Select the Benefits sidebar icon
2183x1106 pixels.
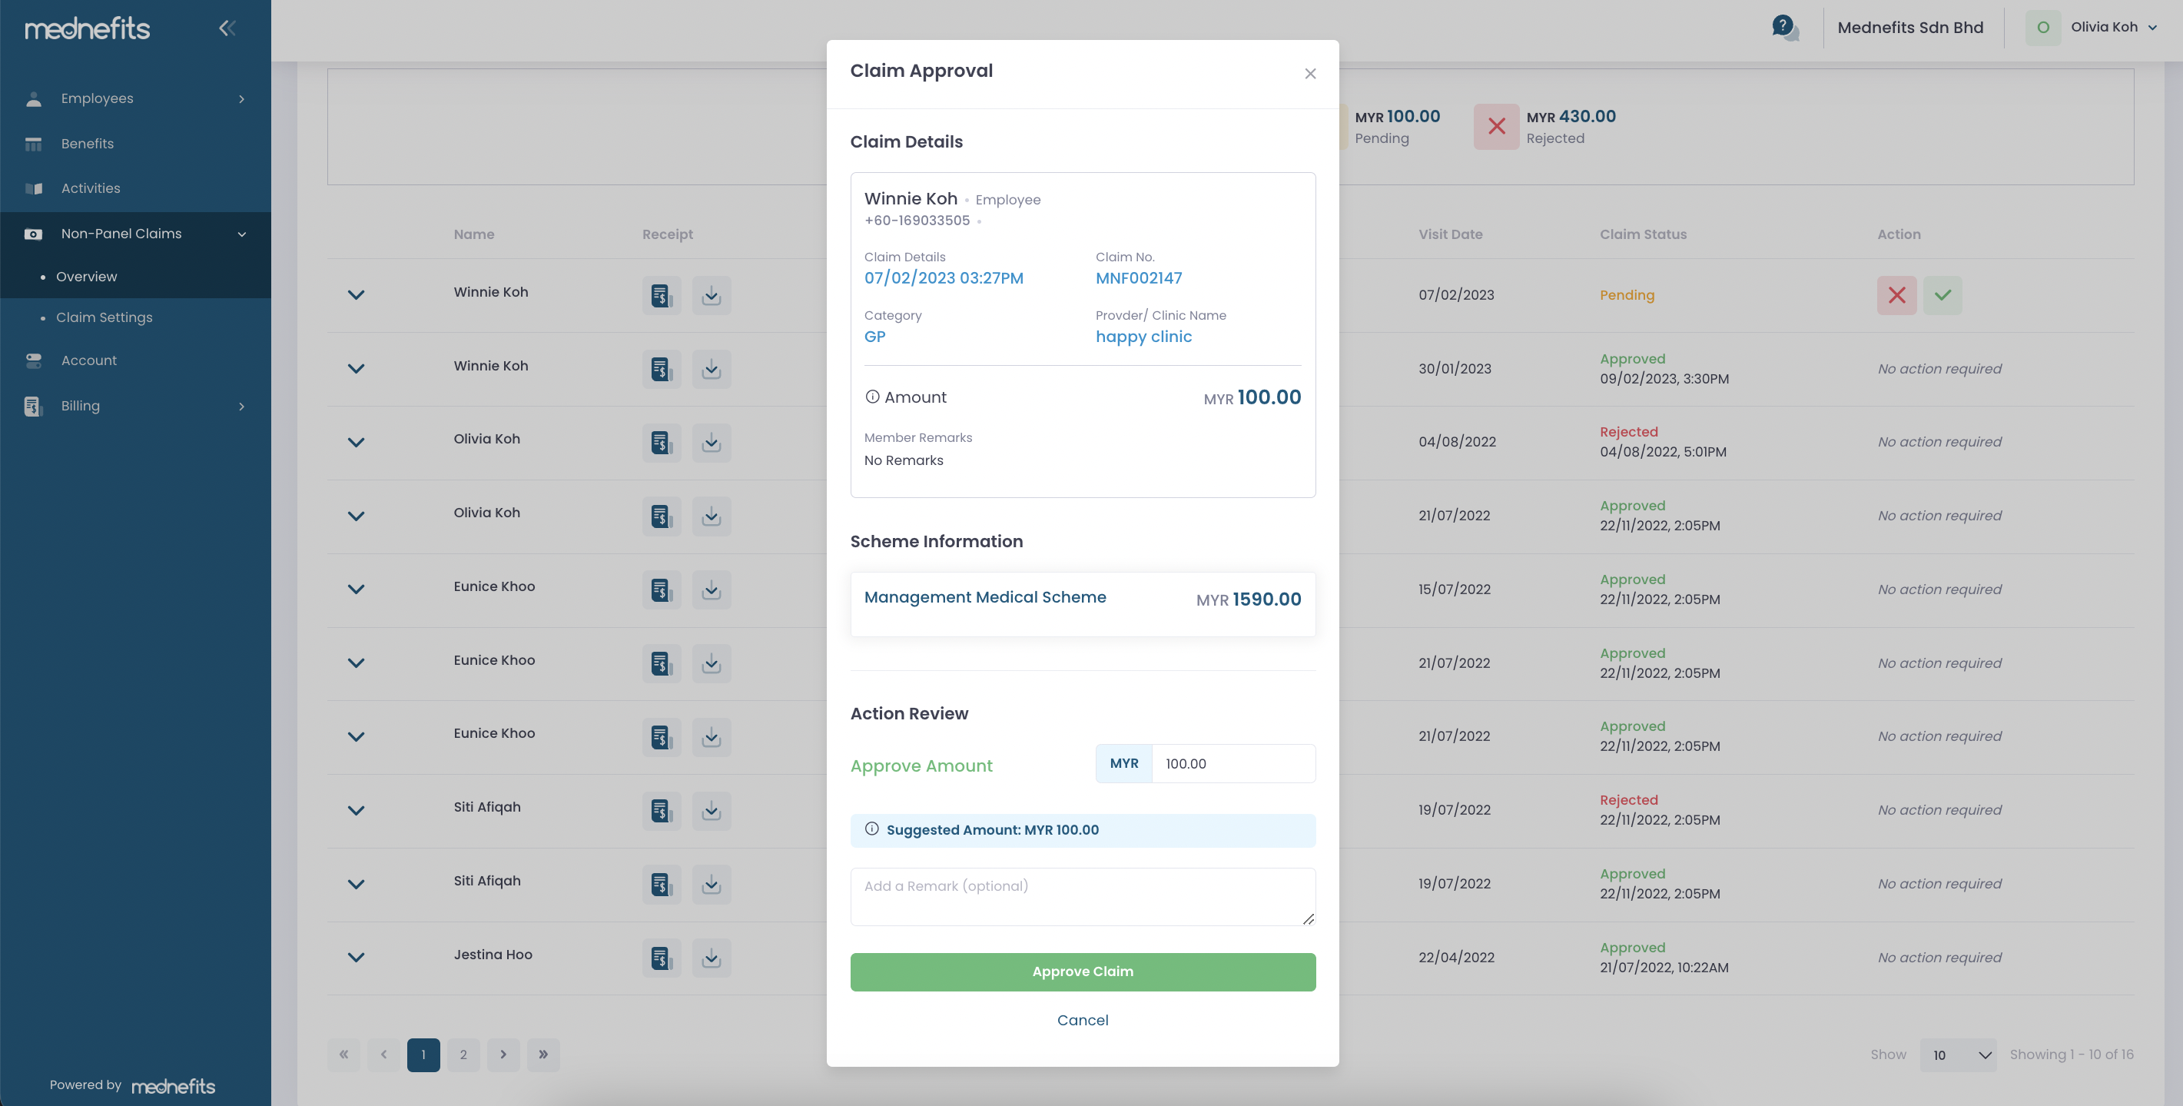(x=32, y=143)
